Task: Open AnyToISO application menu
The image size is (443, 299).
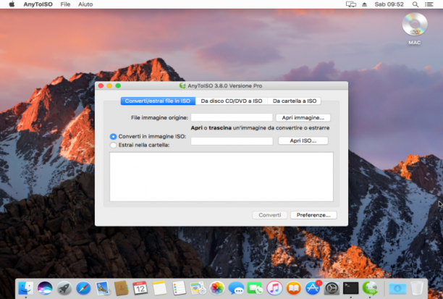Action: pos(38,4)
